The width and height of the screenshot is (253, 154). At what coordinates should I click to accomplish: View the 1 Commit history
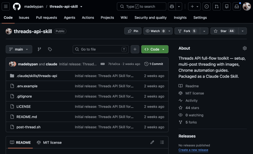[154, 64]
